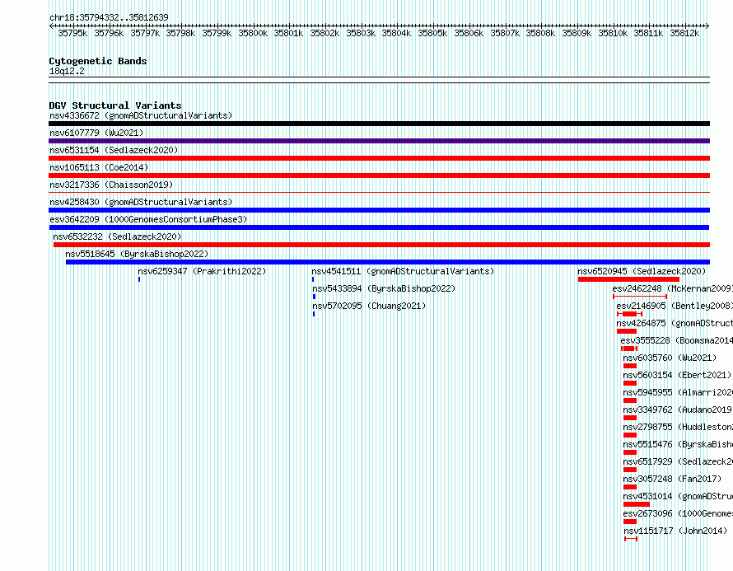Viewport: 733px width, 571px height.
Task: Click the red glyph under esv2146905
Action: (629, 314)
